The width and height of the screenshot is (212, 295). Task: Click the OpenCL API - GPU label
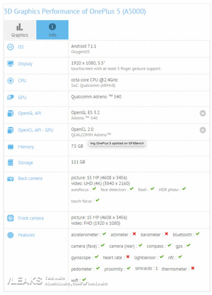35,130
